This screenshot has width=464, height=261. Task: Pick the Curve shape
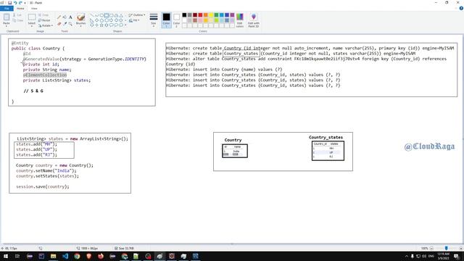[96, 15]
